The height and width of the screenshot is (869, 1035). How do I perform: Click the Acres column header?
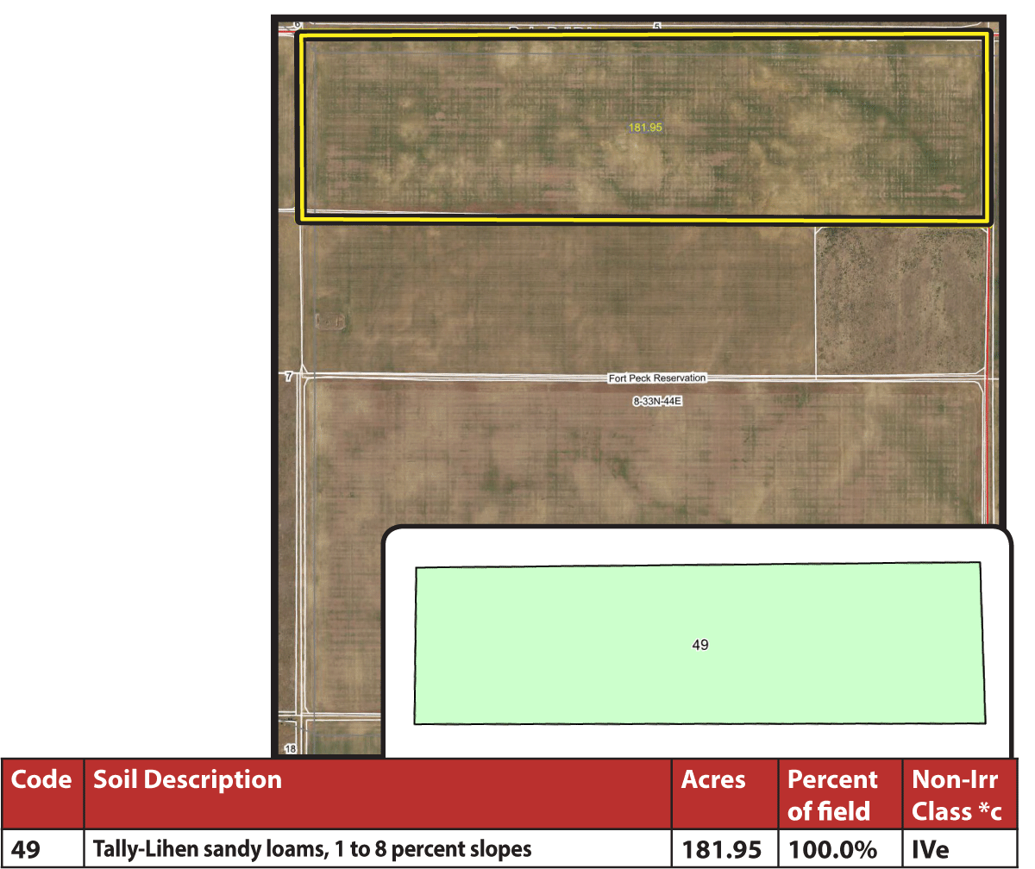point(712,780)
